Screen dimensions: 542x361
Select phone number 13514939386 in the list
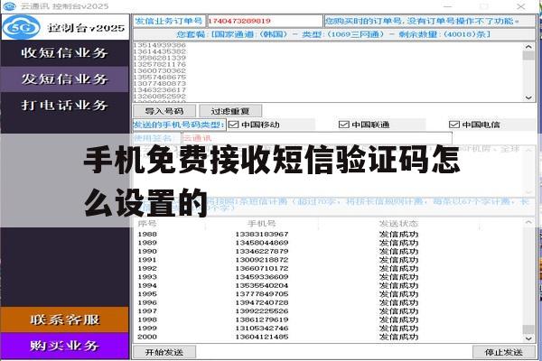tap(160, 45)
